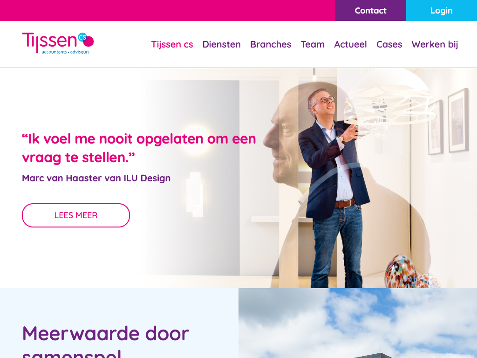Click the pink top banner bar
Viewport: 477px width, 358px height.
point(168,10)
